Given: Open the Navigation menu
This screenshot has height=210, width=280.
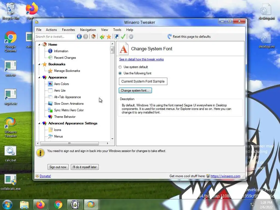Looking at the screenshot, I should 88,30.
